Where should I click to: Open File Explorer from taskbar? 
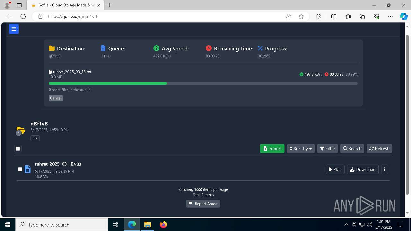tap(147, 225)
